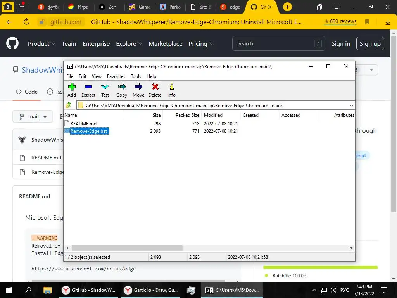Open the main branch dropdown on GitHub
Screen dimensions: 397x298
click(33, 116)
